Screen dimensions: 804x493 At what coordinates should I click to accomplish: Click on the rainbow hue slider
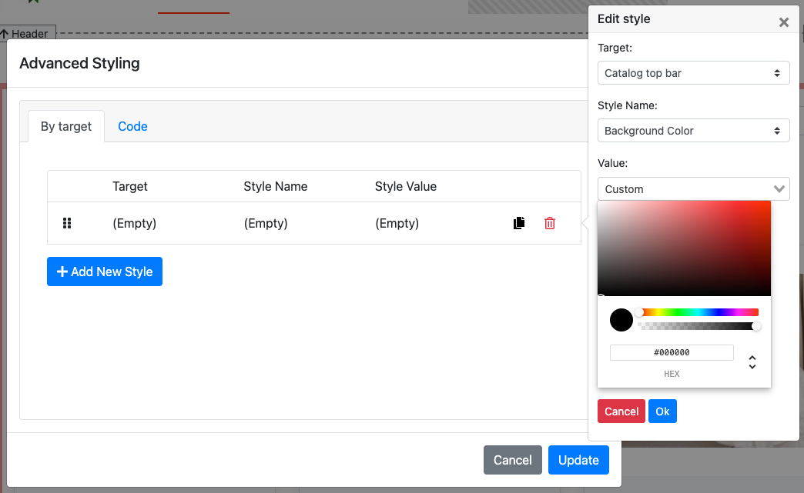[x=698, y=312]
